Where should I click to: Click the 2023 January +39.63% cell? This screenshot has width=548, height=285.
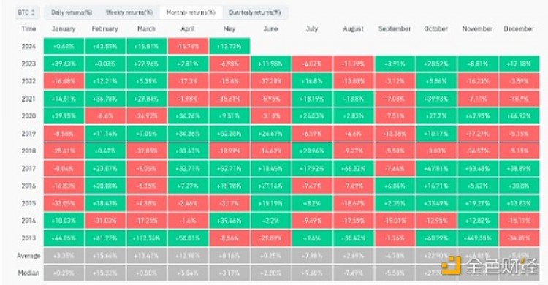[x=64, y=64]
